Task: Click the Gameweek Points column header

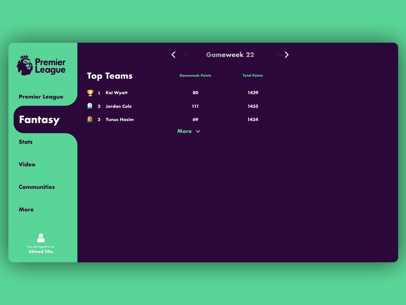Action: click(195, 75)
